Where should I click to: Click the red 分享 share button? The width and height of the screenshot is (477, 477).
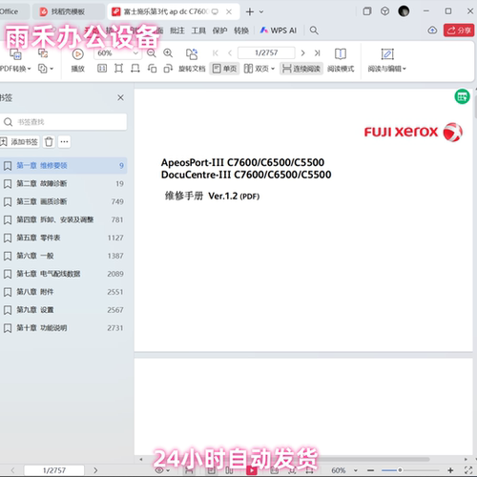(x=459, y=31)
